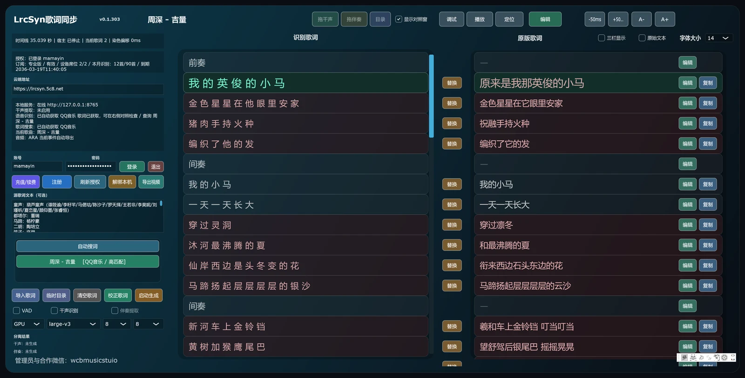Shift timing with the +50 button

click(618, 19)
